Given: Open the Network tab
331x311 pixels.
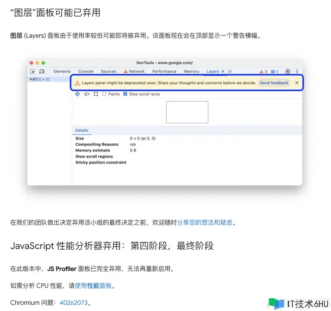Looking at the screenshot, I should coord(134,71).
